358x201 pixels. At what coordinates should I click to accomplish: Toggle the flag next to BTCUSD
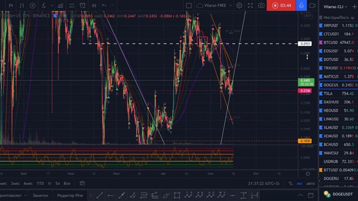coord(321,42)
